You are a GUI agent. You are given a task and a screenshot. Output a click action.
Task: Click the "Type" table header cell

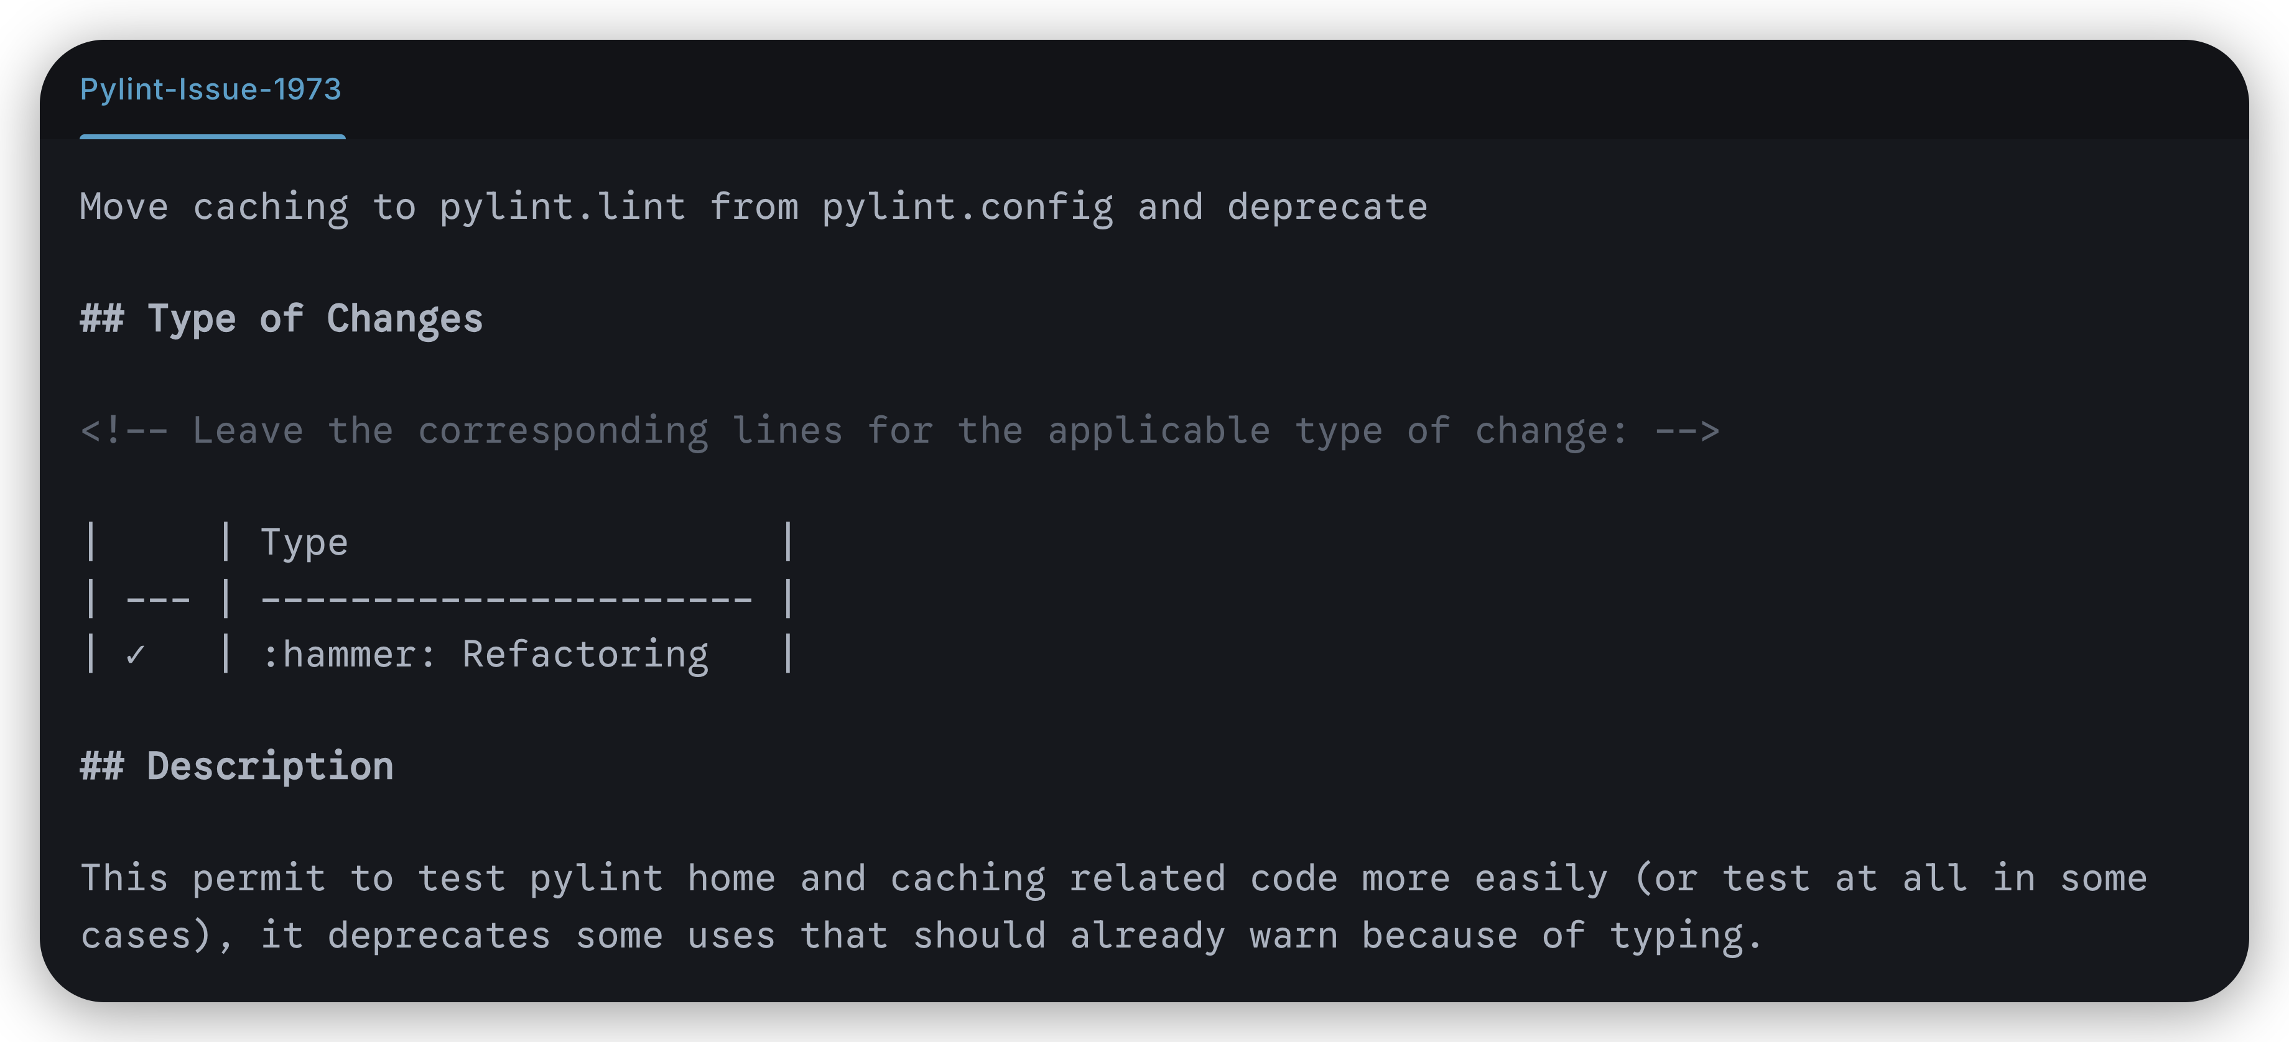tap(304, 543)
